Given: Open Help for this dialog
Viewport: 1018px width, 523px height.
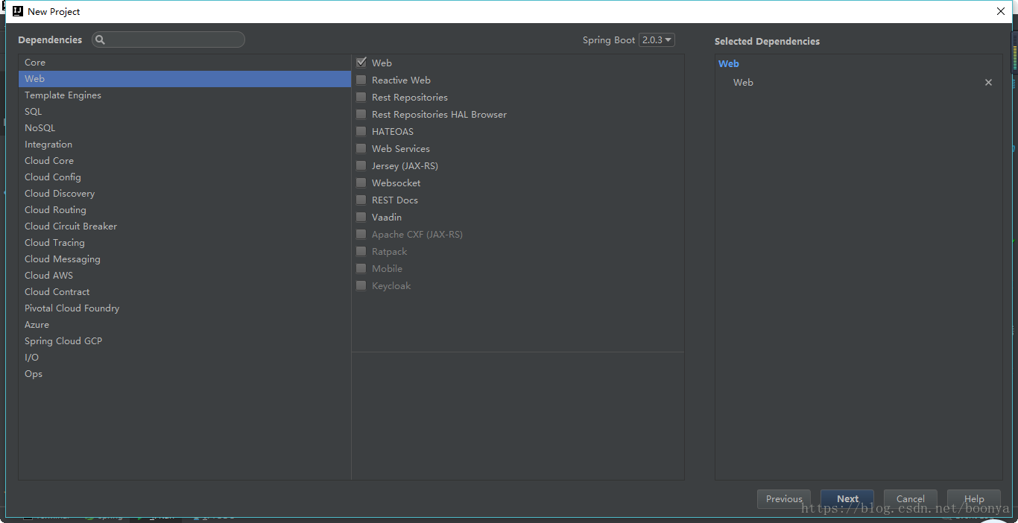Looking at the screenshot, I should (x=974, y=499).
